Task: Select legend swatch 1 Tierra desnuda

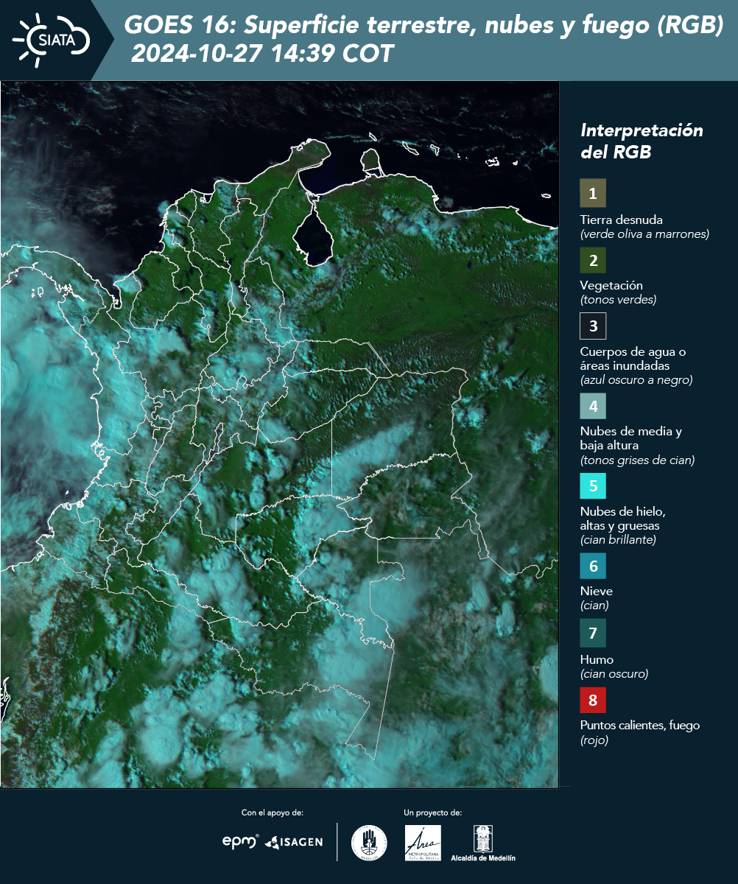Action: (593, 193)
